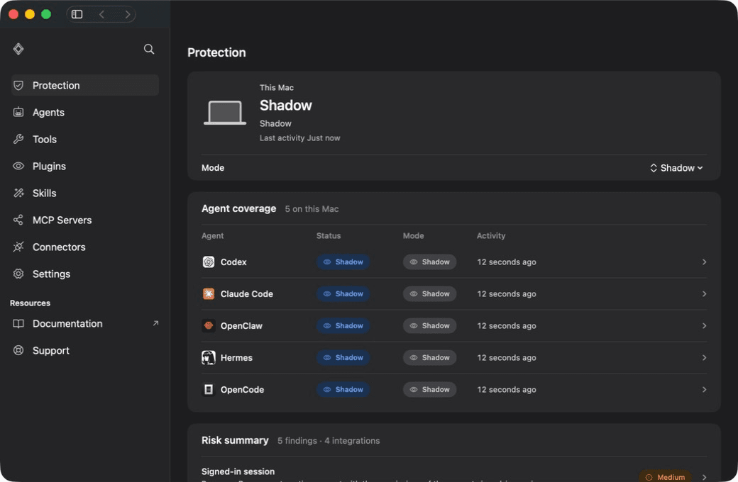Screen dimensions: 738x482
Task: Open the MCP Servers section
Action: [x=85, y=220]
